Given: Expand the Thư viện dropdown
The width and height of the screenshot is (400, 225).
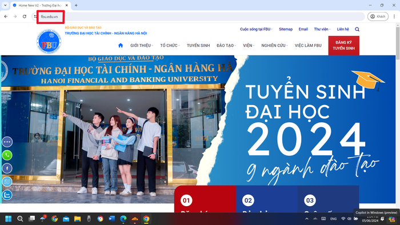Looking at the screenshot, I should pos(322,29).
